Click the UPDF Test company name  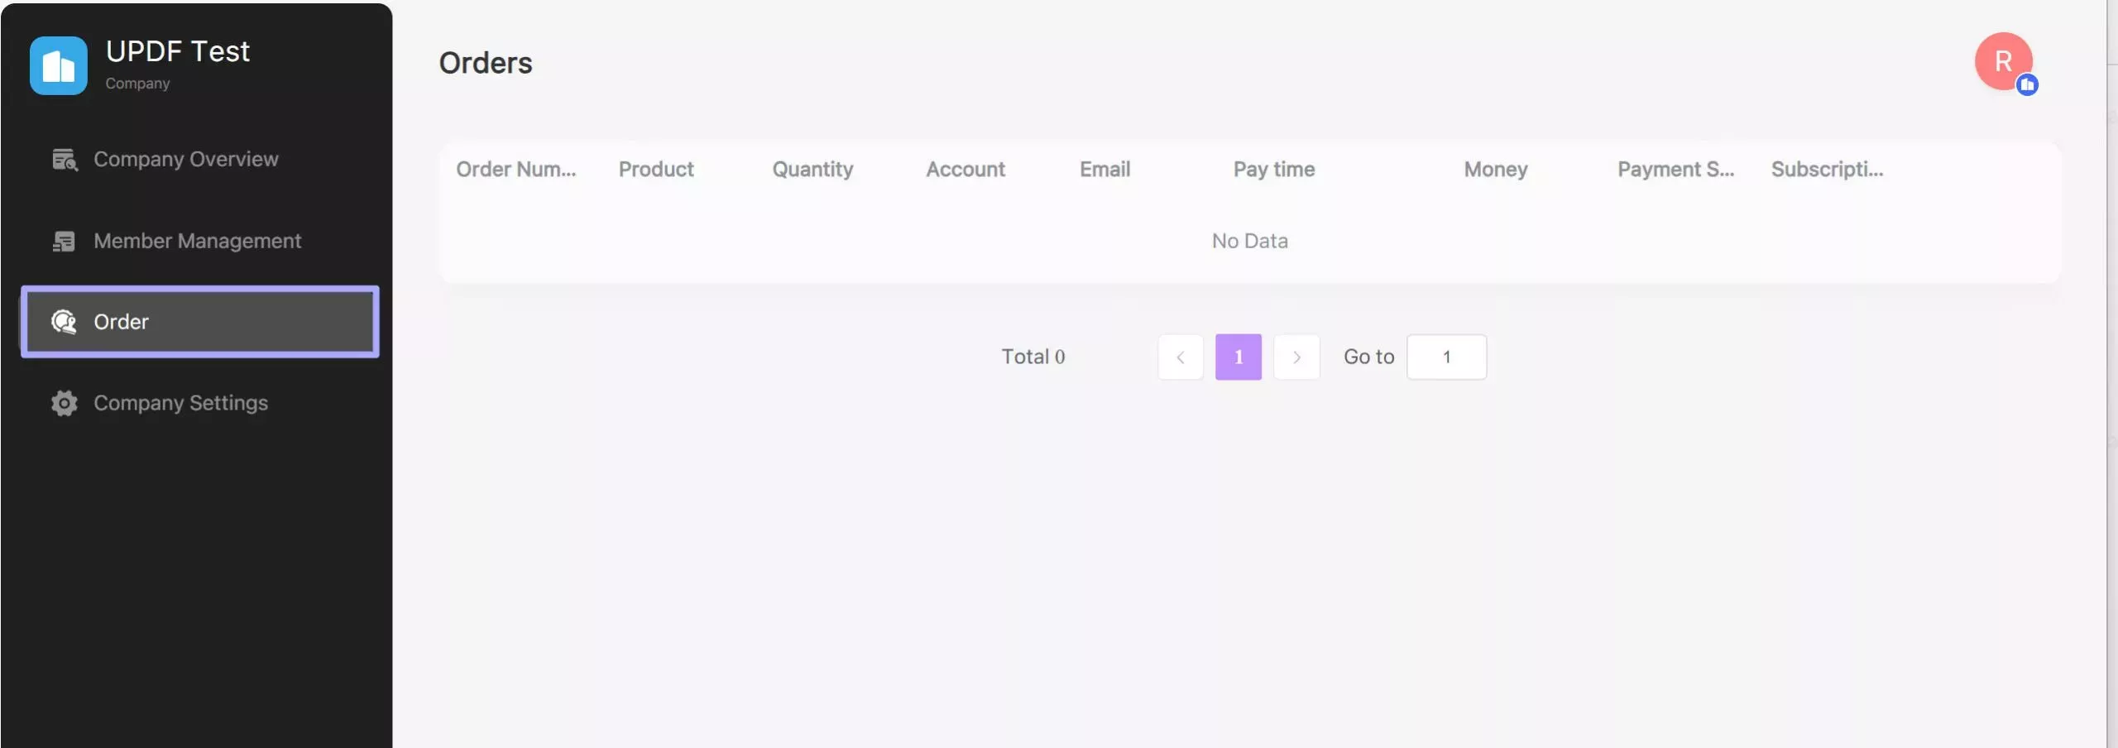[x=178, y=51]
